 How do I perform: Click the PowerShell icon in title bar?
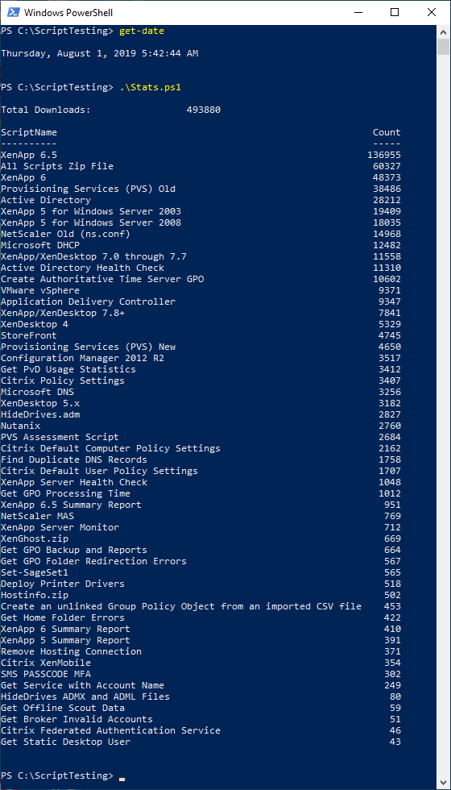coord(13,12)
